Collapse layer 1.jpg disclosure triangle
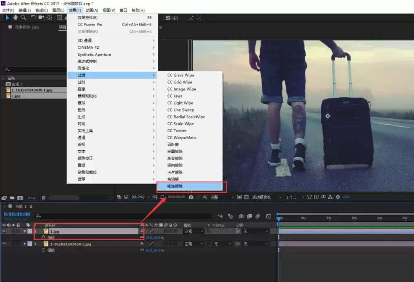Image resolution: width=414 pixels, height=282 pixels. tap(25, 231)
